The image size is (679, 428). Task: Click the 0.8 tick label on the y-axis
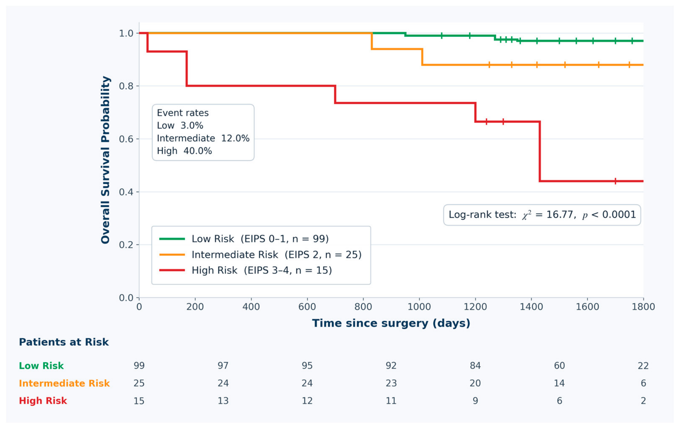coord(126,86)
